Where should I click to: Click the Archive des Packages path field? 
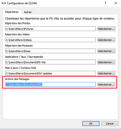click(x=51, y=84)
